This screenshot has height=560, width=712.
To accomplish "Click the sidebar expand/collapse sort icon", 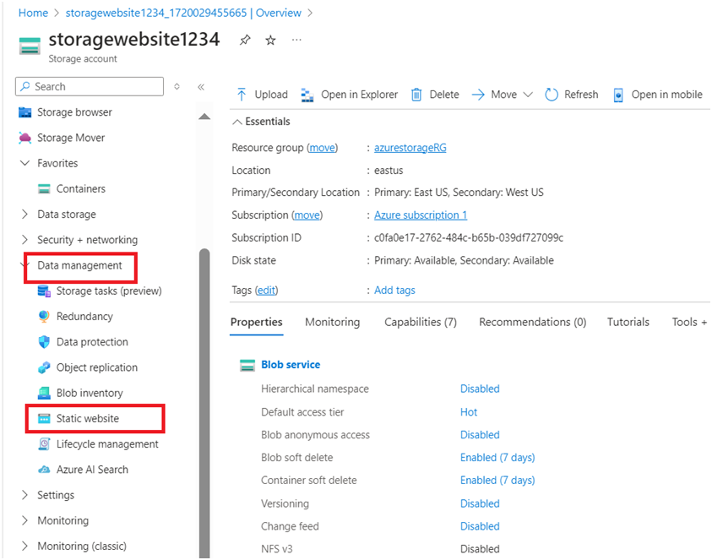I will click(177, 87).
